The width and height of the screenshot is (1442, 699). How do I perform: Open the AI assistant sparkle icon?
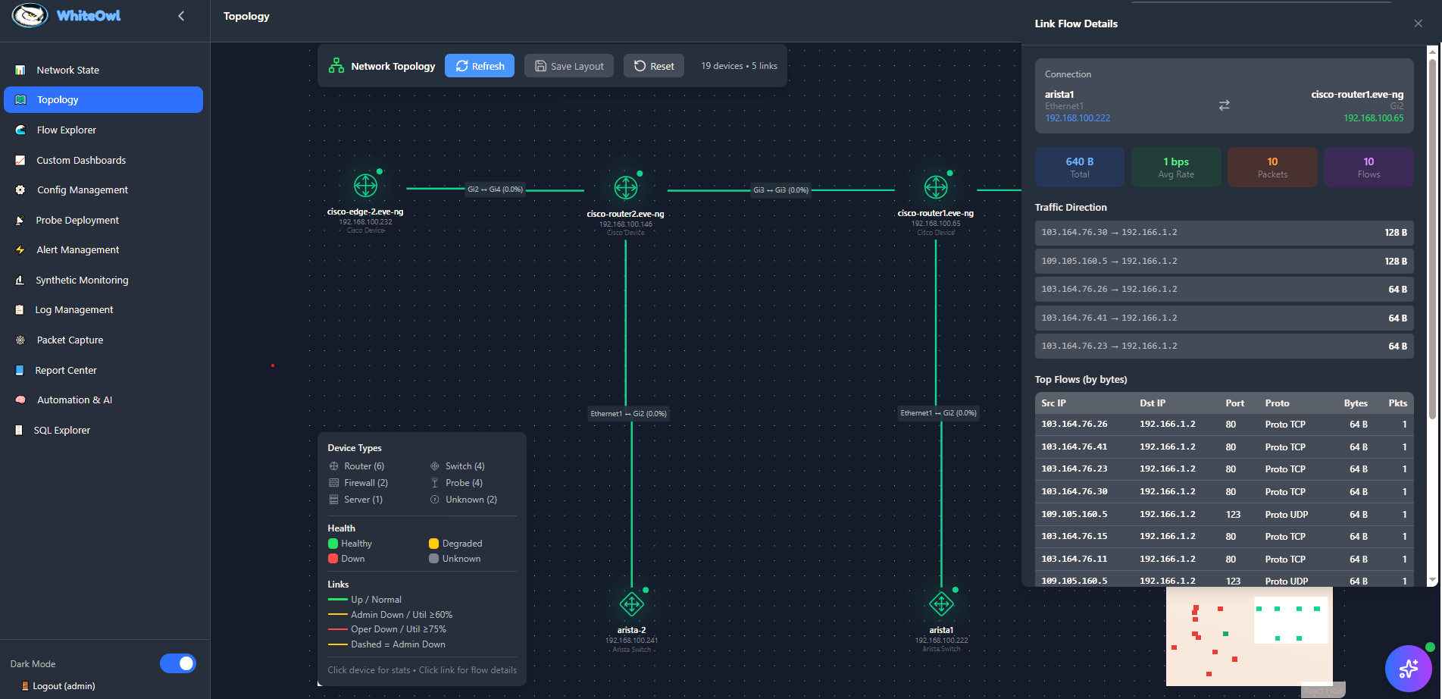tap(1408, 668)
